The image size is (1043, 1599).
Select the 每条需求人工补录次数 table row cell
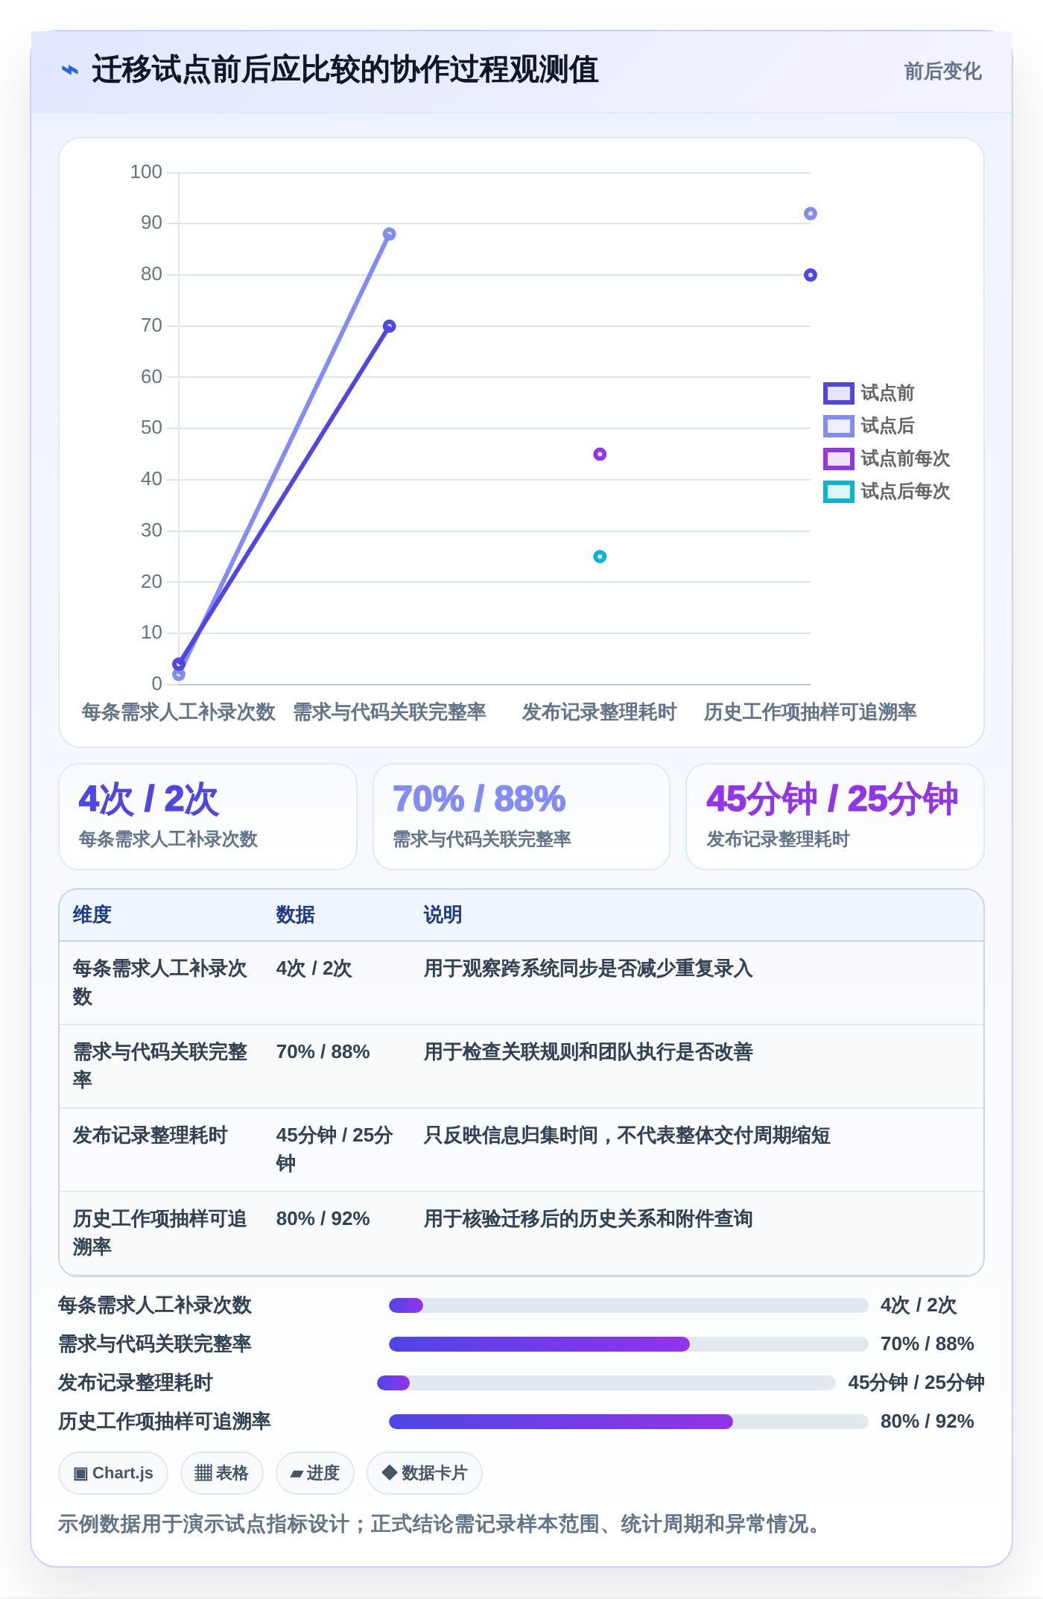(161, 983)
